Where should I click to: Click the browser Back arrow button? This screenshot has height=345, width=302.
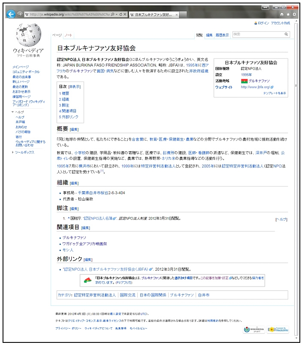pyautogui.click(x=12, y=14)
